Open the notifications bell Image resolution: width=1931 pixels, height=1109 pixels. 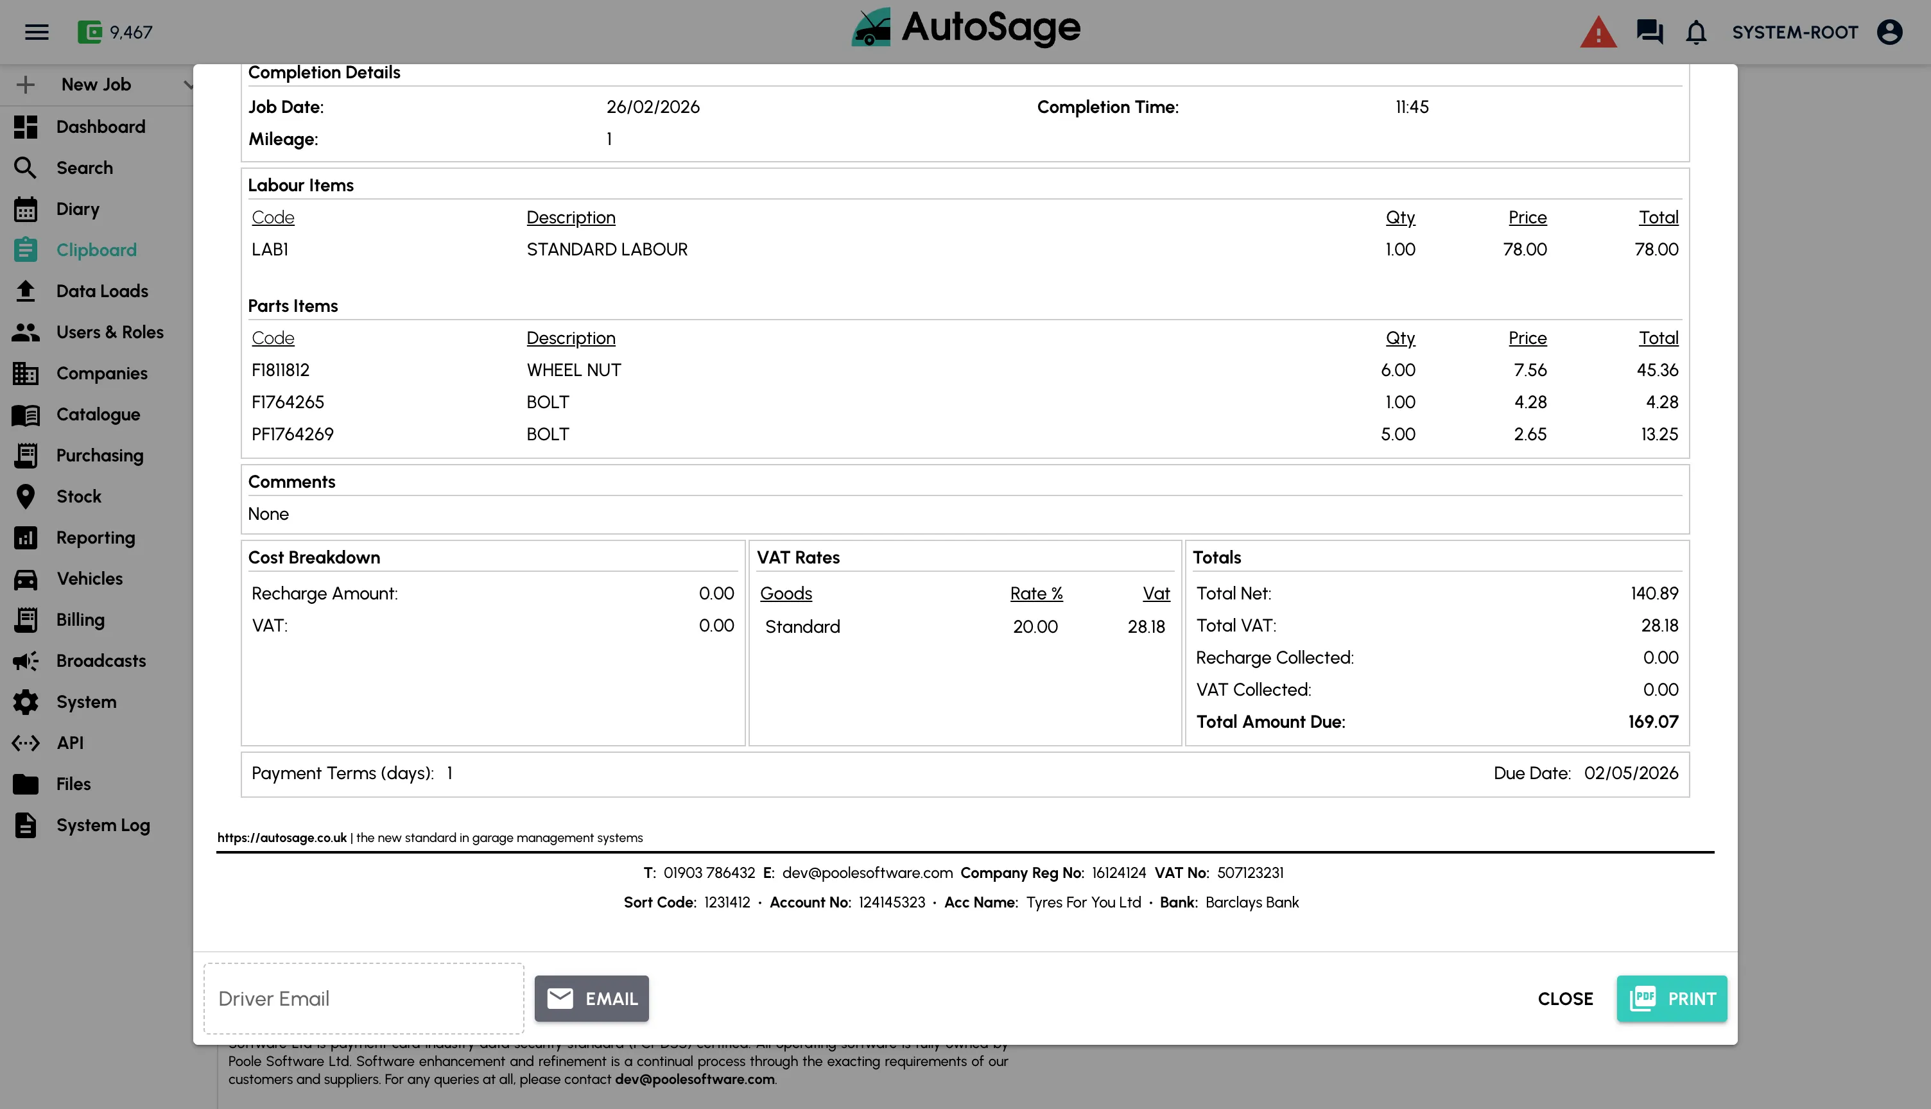pyautogui.click(x=1697, y=32)
